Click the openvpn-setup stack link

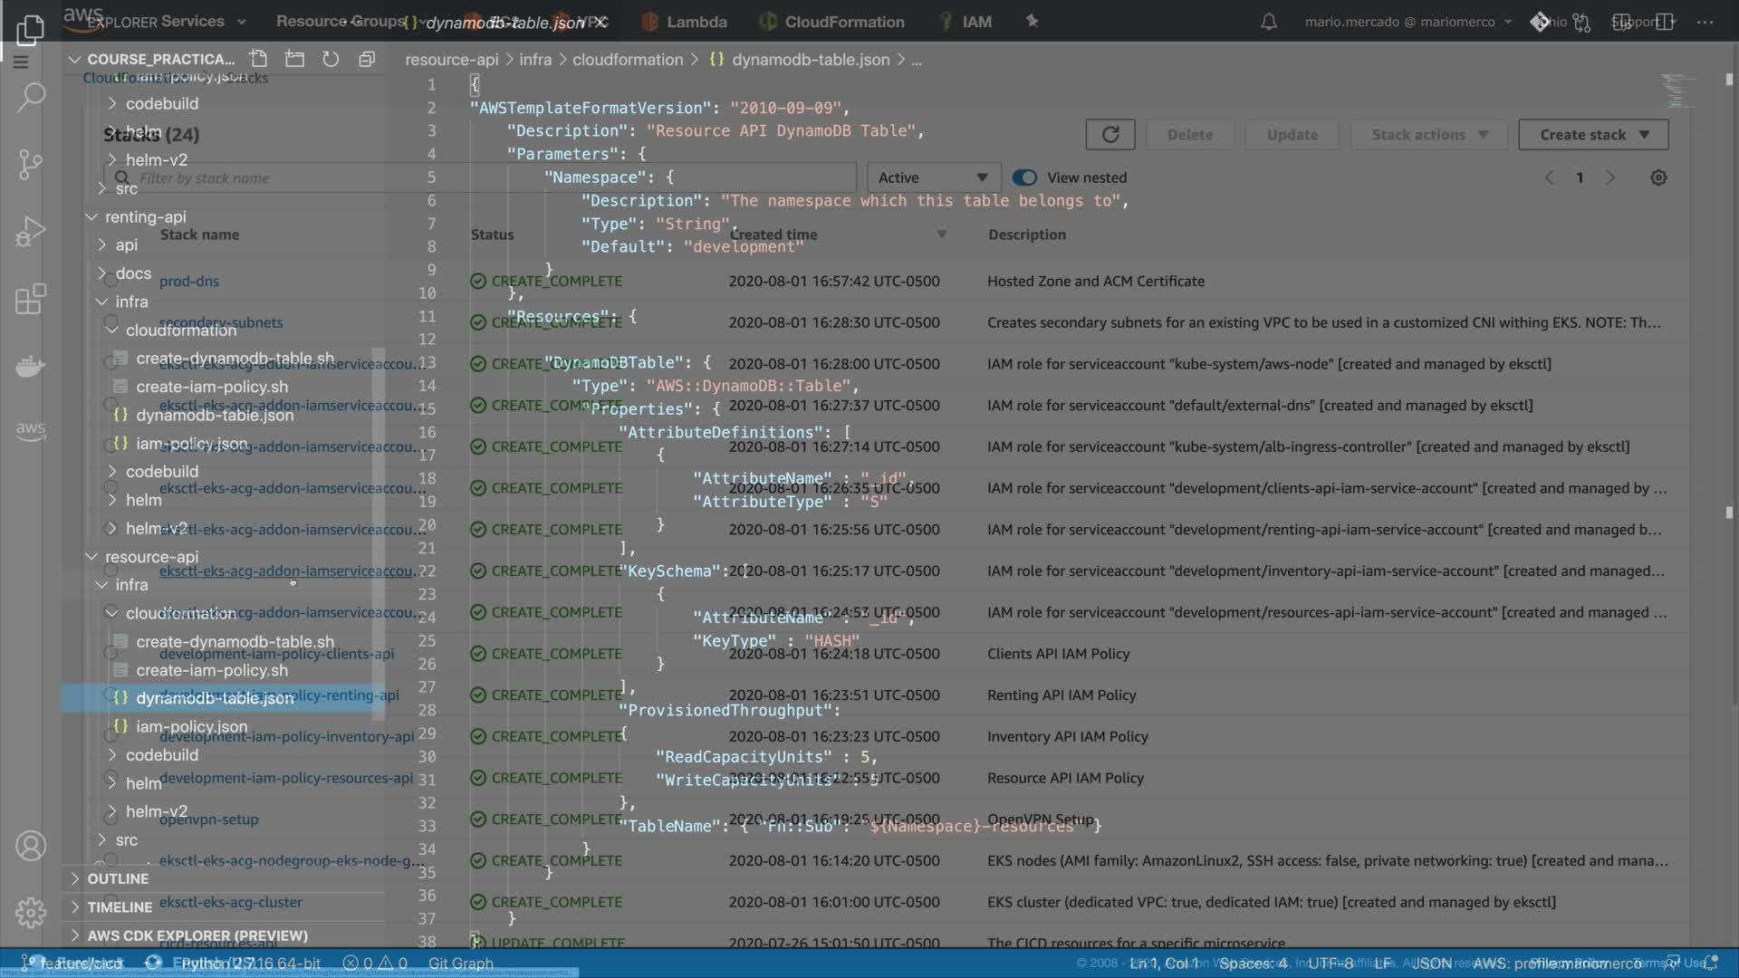click(209, 820)
